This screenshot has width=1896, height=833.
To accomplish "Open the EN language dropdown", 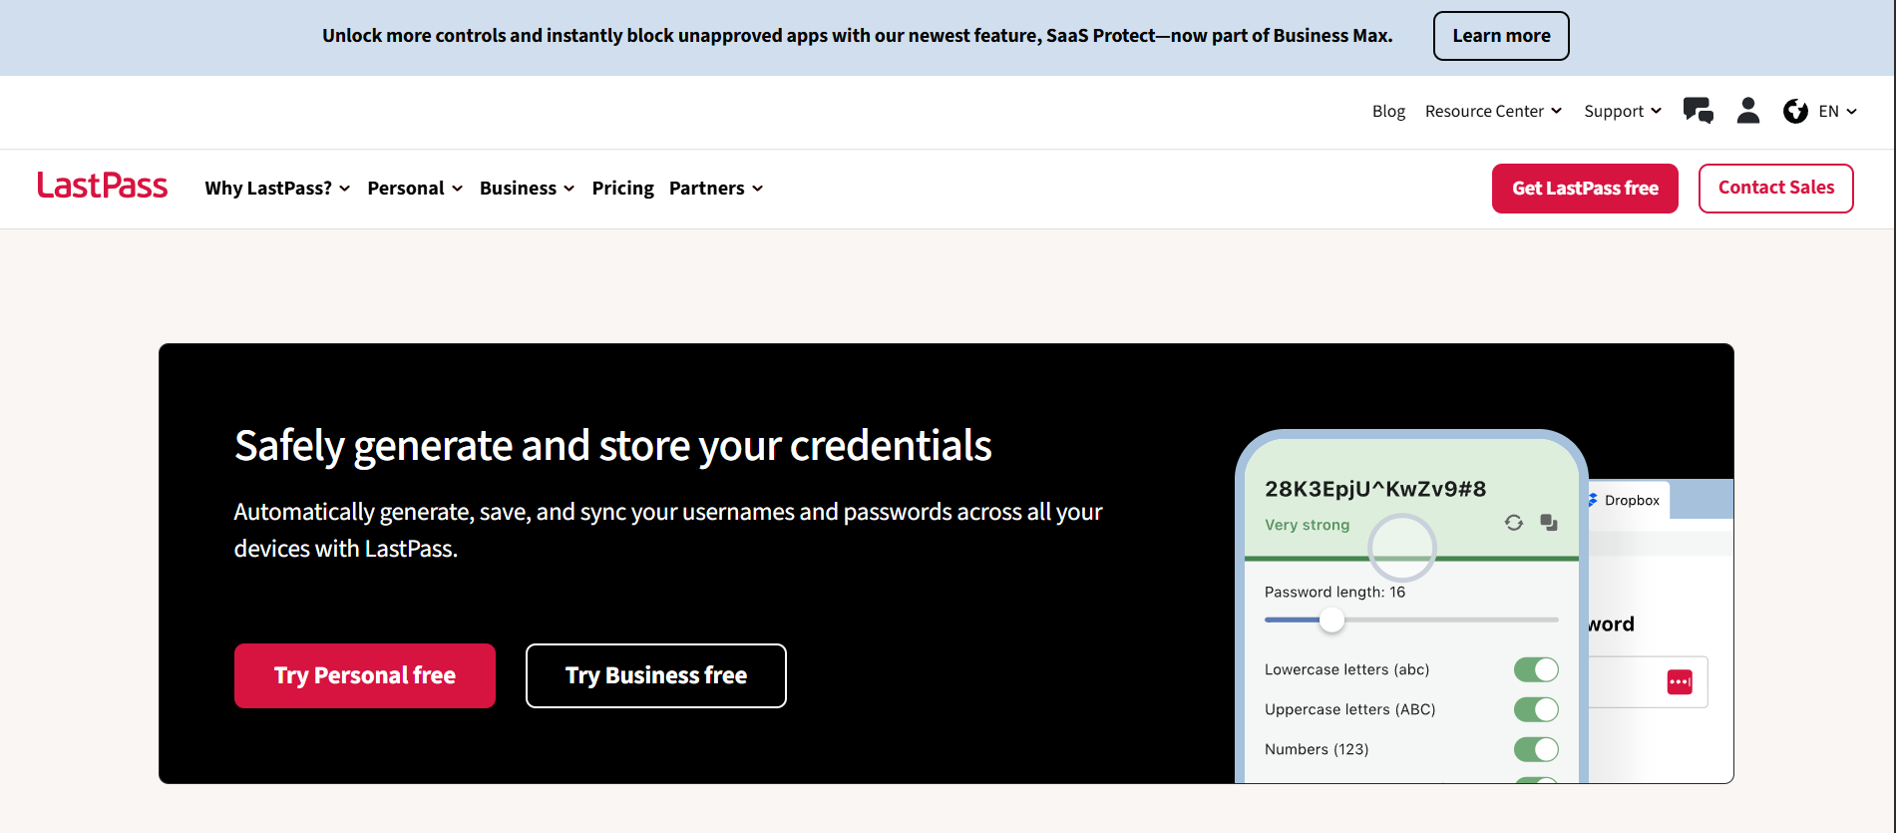I will click(1837, 112).
